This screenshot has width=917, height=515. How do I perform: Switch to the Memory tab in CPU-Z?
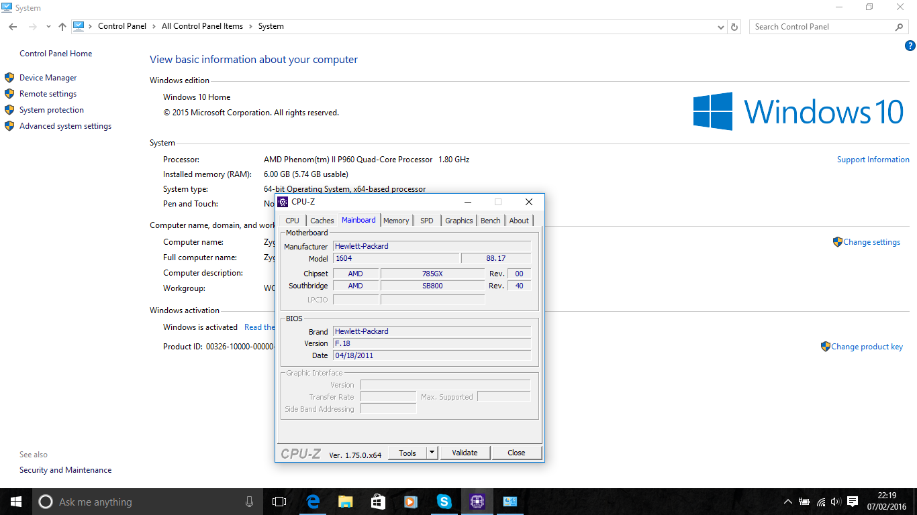click(396, 221)
